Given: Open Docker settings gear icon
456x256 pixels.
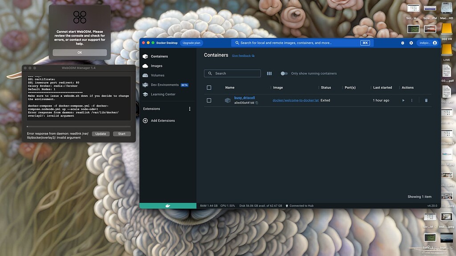Looking at the screenshot, I should (411, 43).
